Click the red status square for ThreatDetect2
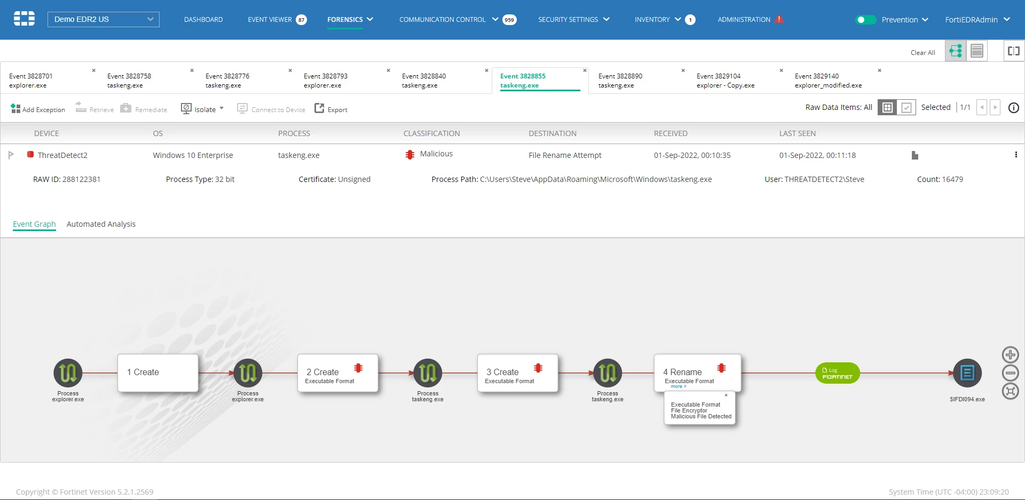Screen dimensions: 1025x500 pyautogui.click(x=30, y=154)
